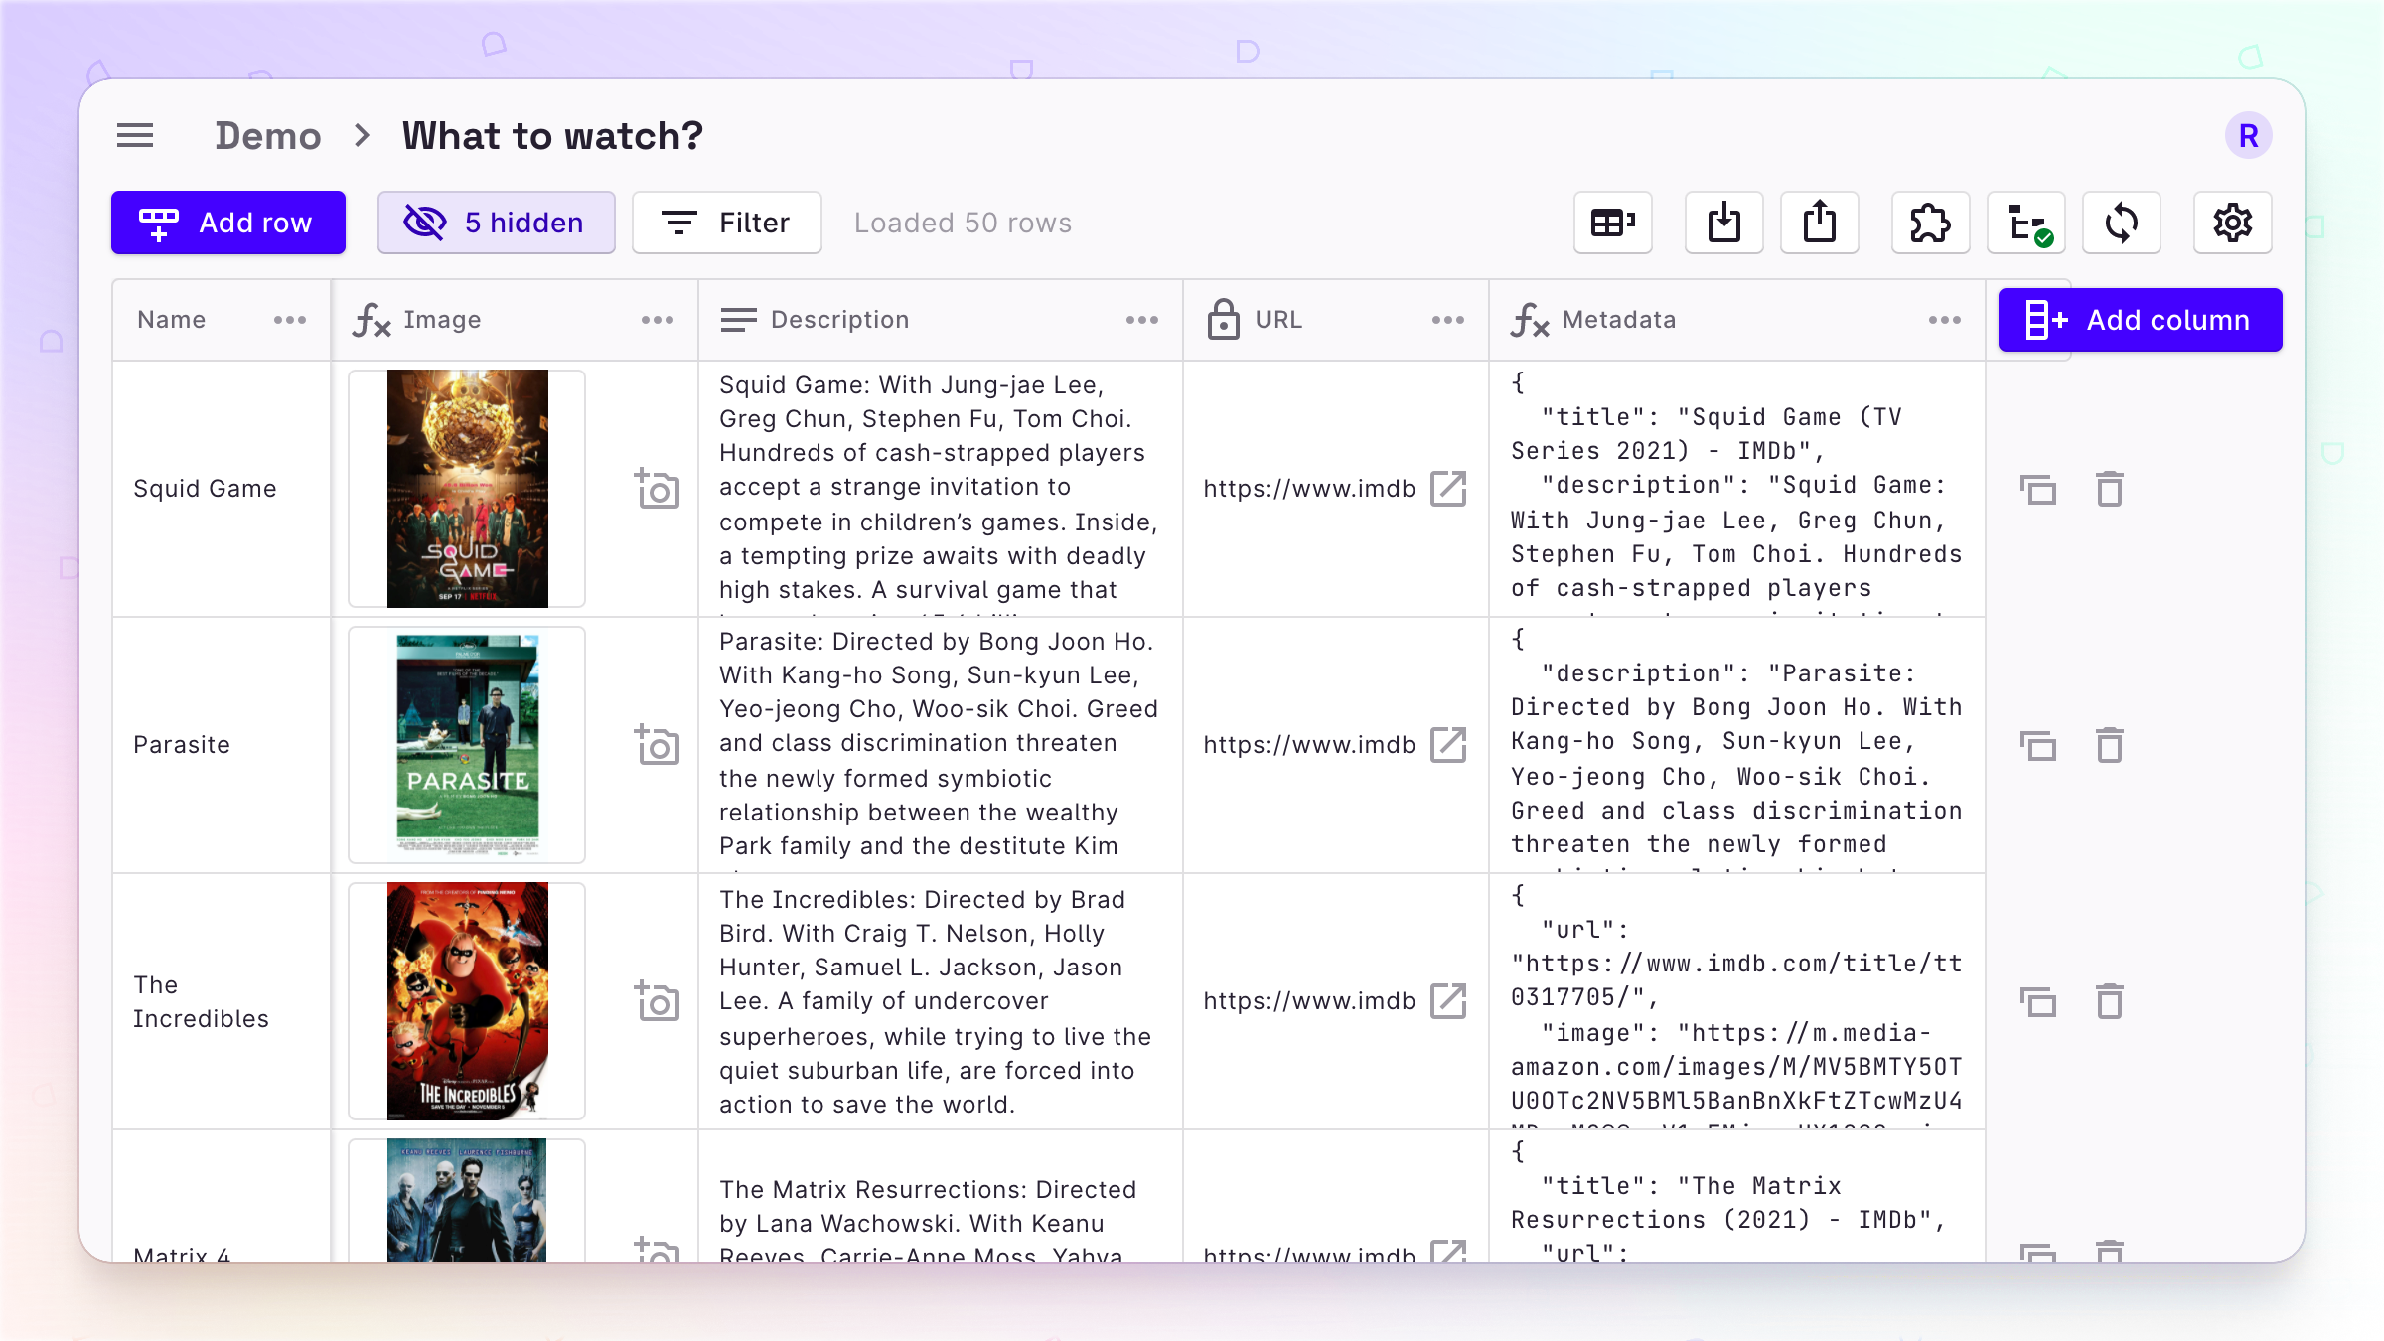Select the Matrix Resurrections metadata JSON cell
The width and height of the screenshot is (2384, 1341).
pyautogui.click(x=1737, y=1196)
